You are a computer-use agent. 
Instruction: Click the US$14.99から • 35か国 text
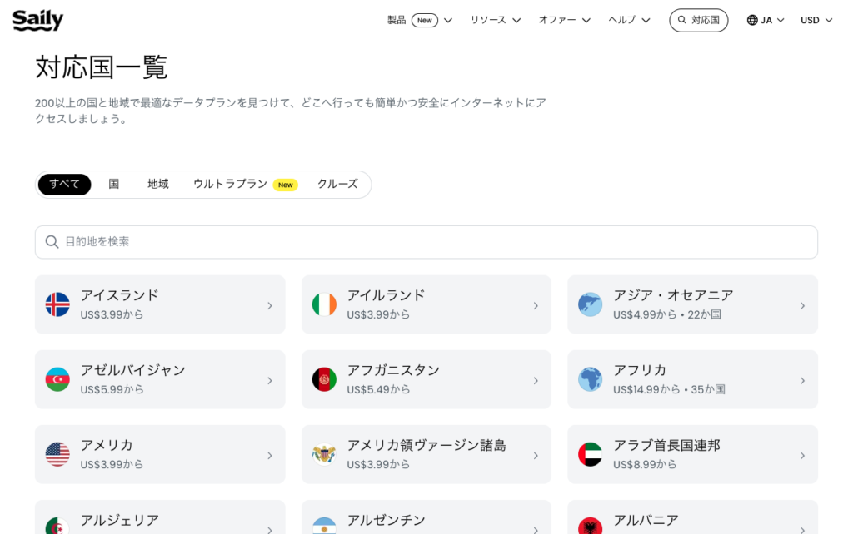[x=669, y=389]
